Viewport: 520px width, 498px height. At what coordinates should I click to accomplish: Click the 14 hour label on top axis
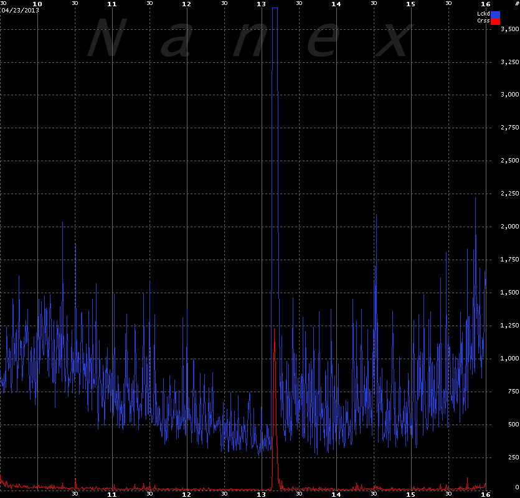(336, 4)
